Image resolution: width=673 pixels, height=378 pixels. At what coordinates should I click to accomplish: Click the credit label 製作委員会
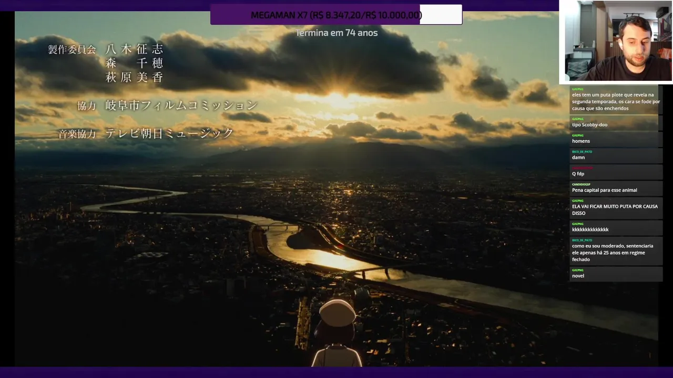[72, 49]
